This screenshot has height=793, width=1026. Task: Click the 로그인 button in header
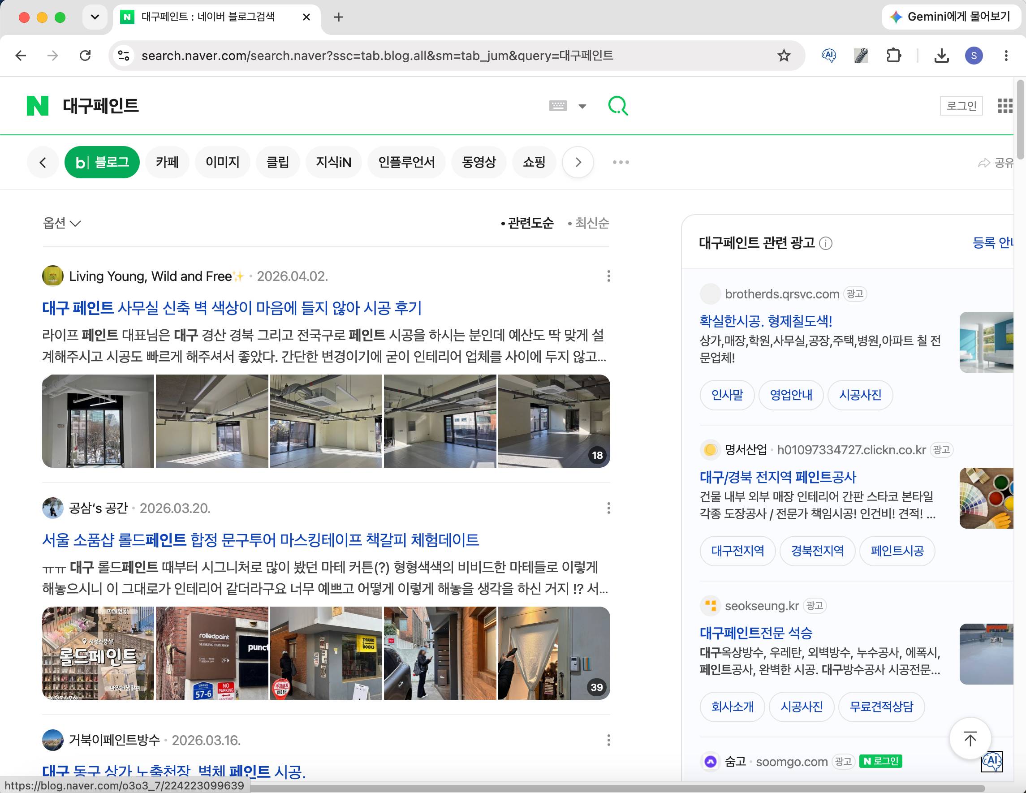coord(961,106)
